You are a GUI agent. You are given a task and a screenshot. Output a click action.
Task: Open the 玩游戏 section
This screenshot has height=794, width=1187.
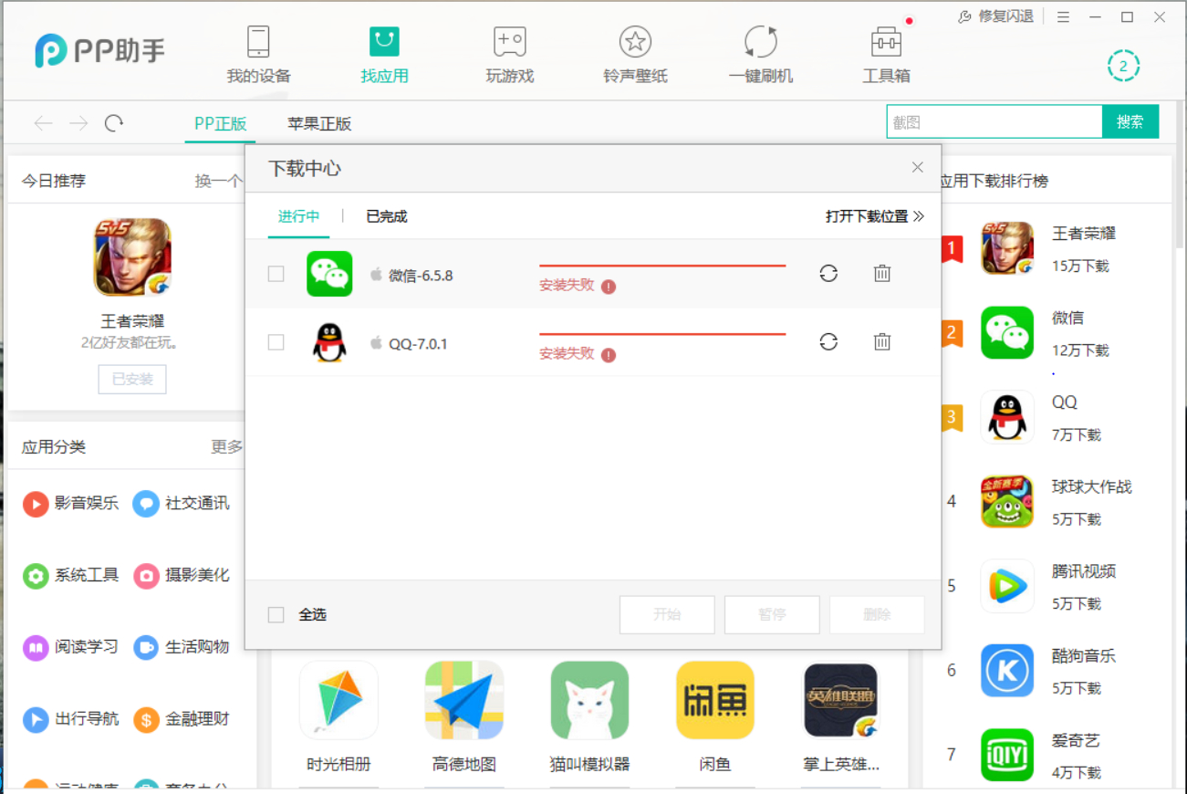(509, 54)
